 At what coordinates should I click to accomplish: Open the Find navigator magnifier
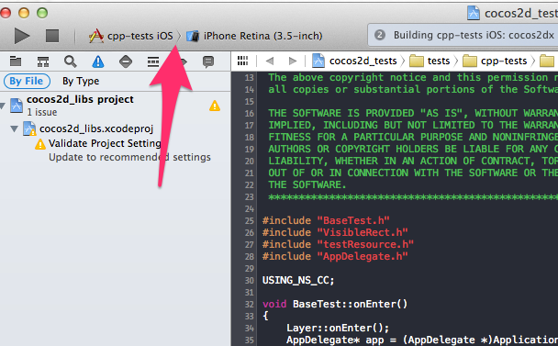tap(70, 61)
